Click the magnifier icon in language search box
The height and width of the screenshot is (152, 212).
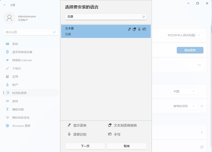pyautogui.click(x=143, y=17)
